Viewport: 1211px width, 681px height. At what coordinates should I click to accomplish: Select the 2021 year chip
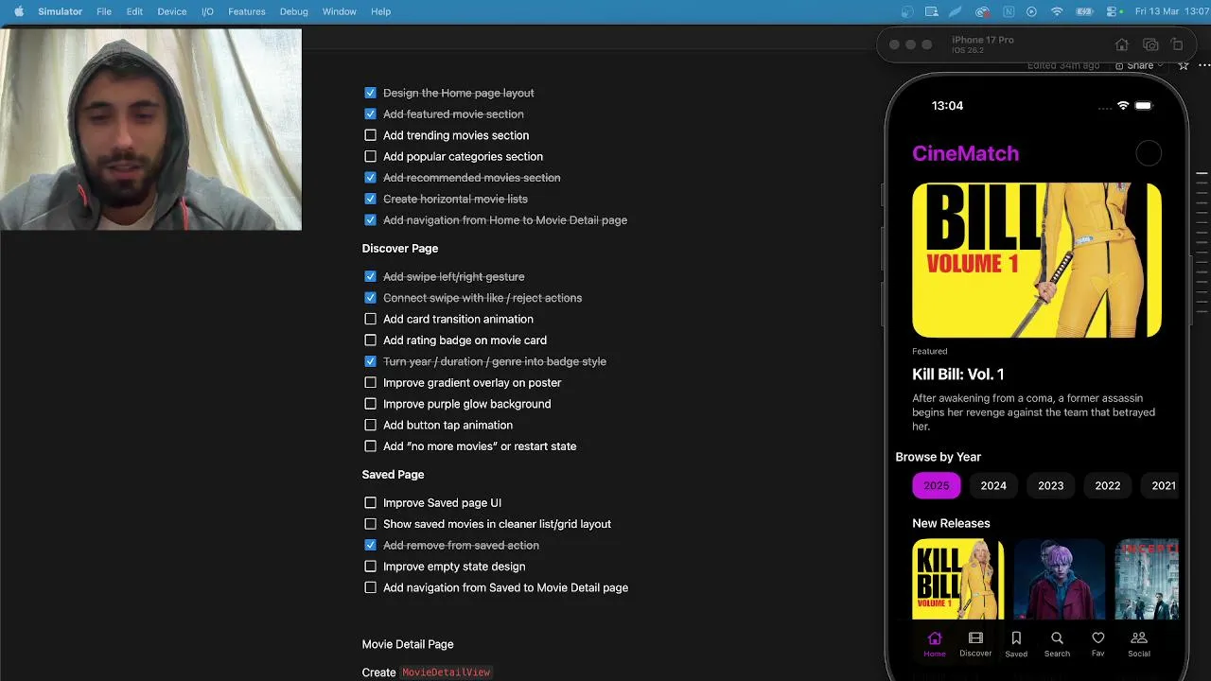(x=1161, y=485)
